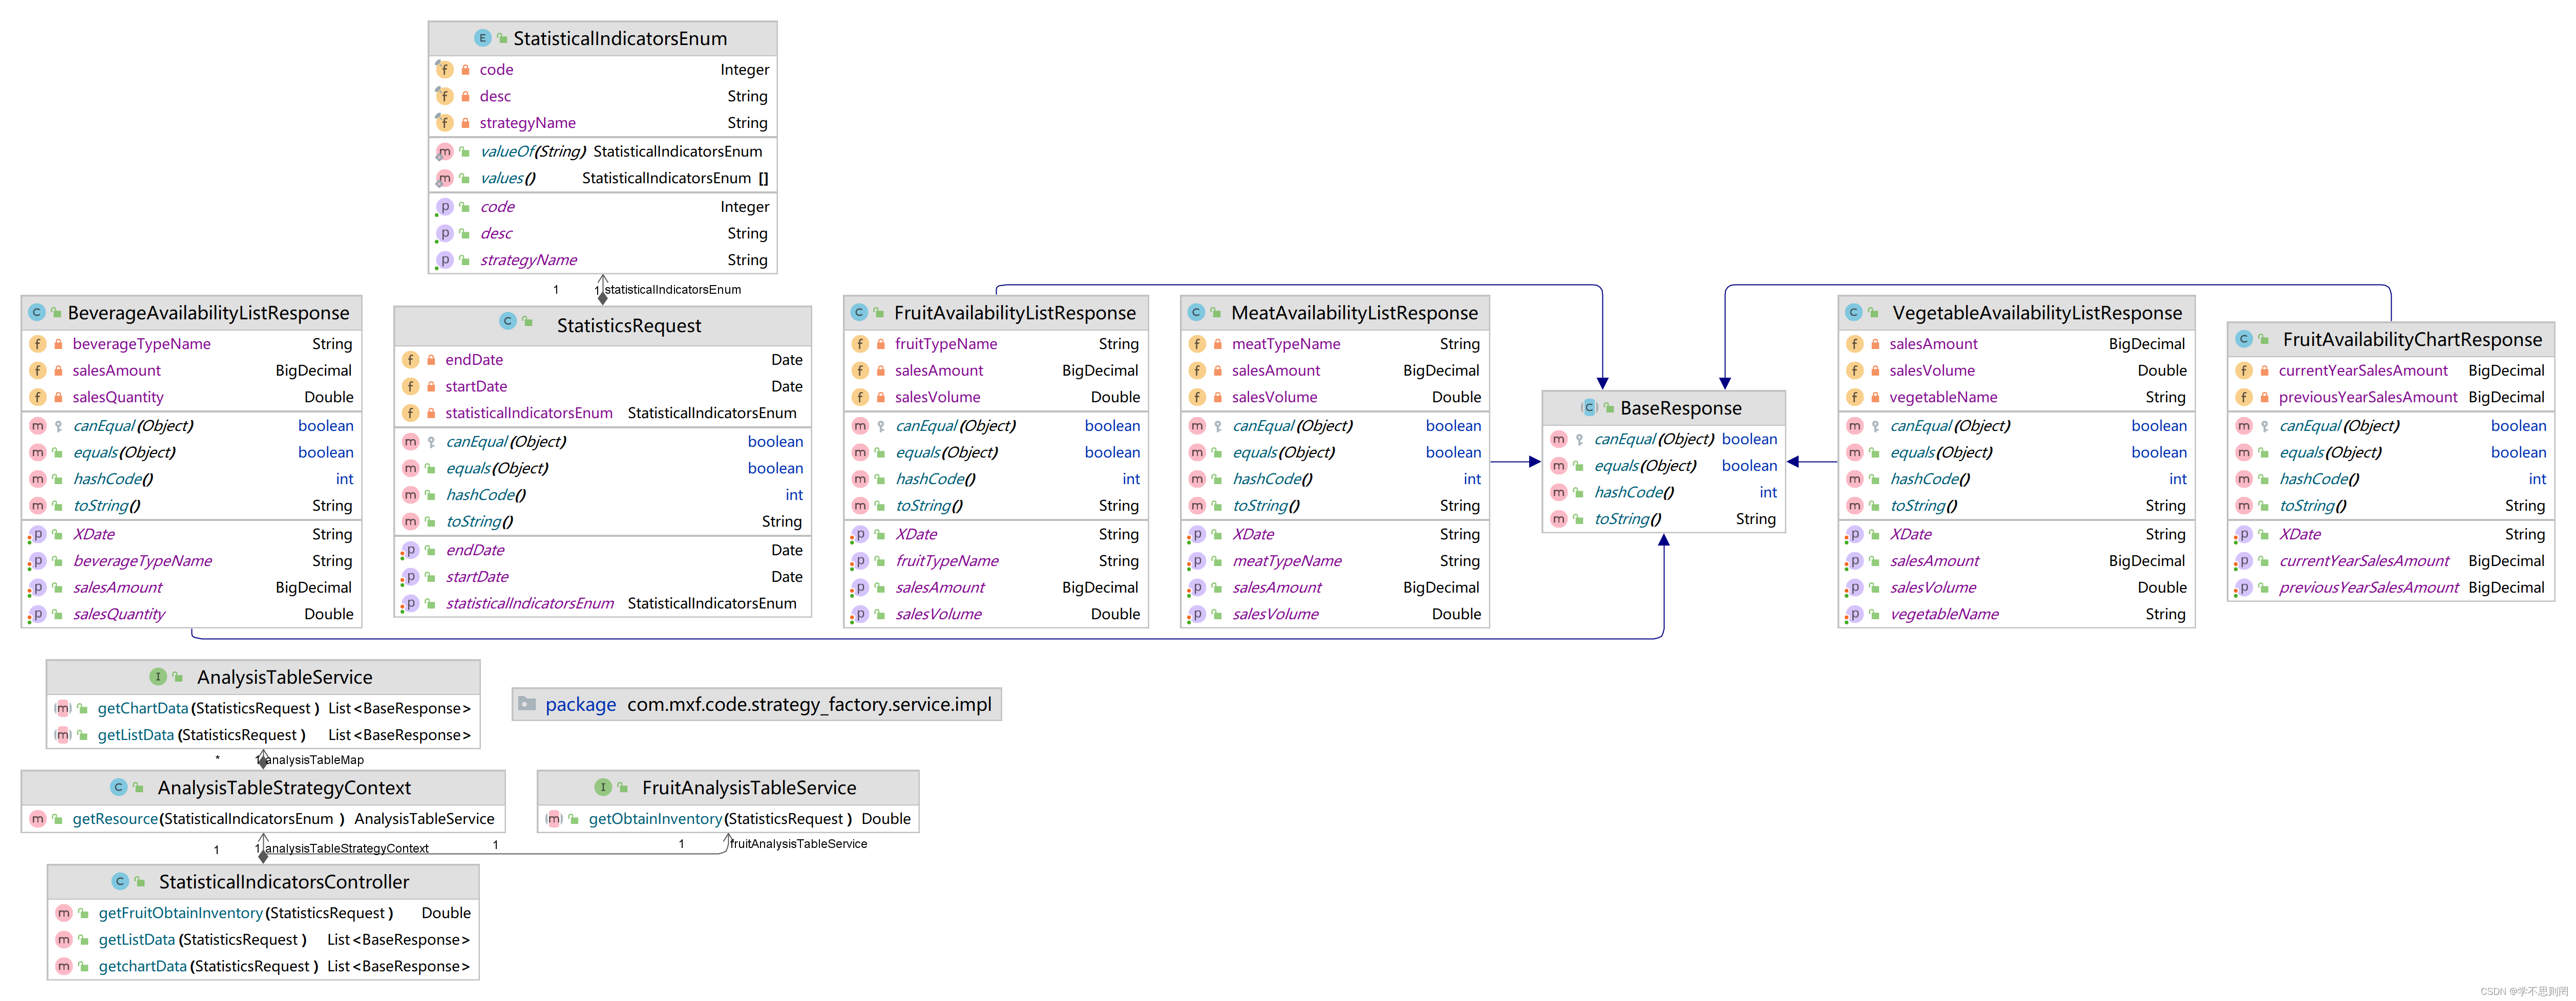2576x1001 pixels.
Task: Select the StatisticalIndicatorsController title
Action: click(x=284, y=882)
